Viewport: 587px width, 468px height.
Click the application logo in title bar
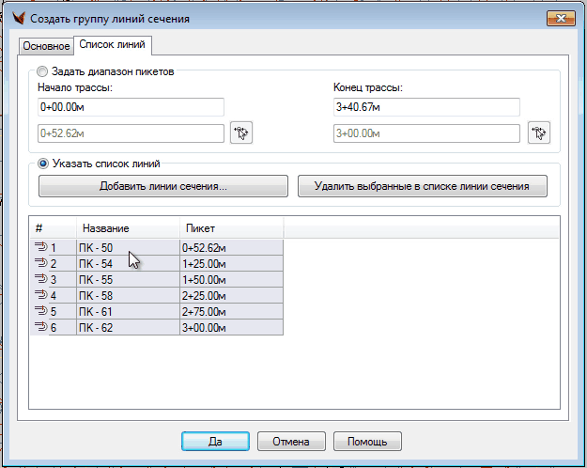pos(16,18)
